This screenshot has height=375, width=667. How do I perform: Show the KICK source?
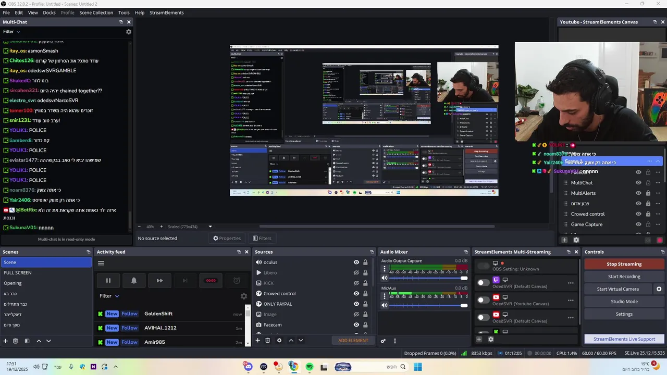(356, 283)
